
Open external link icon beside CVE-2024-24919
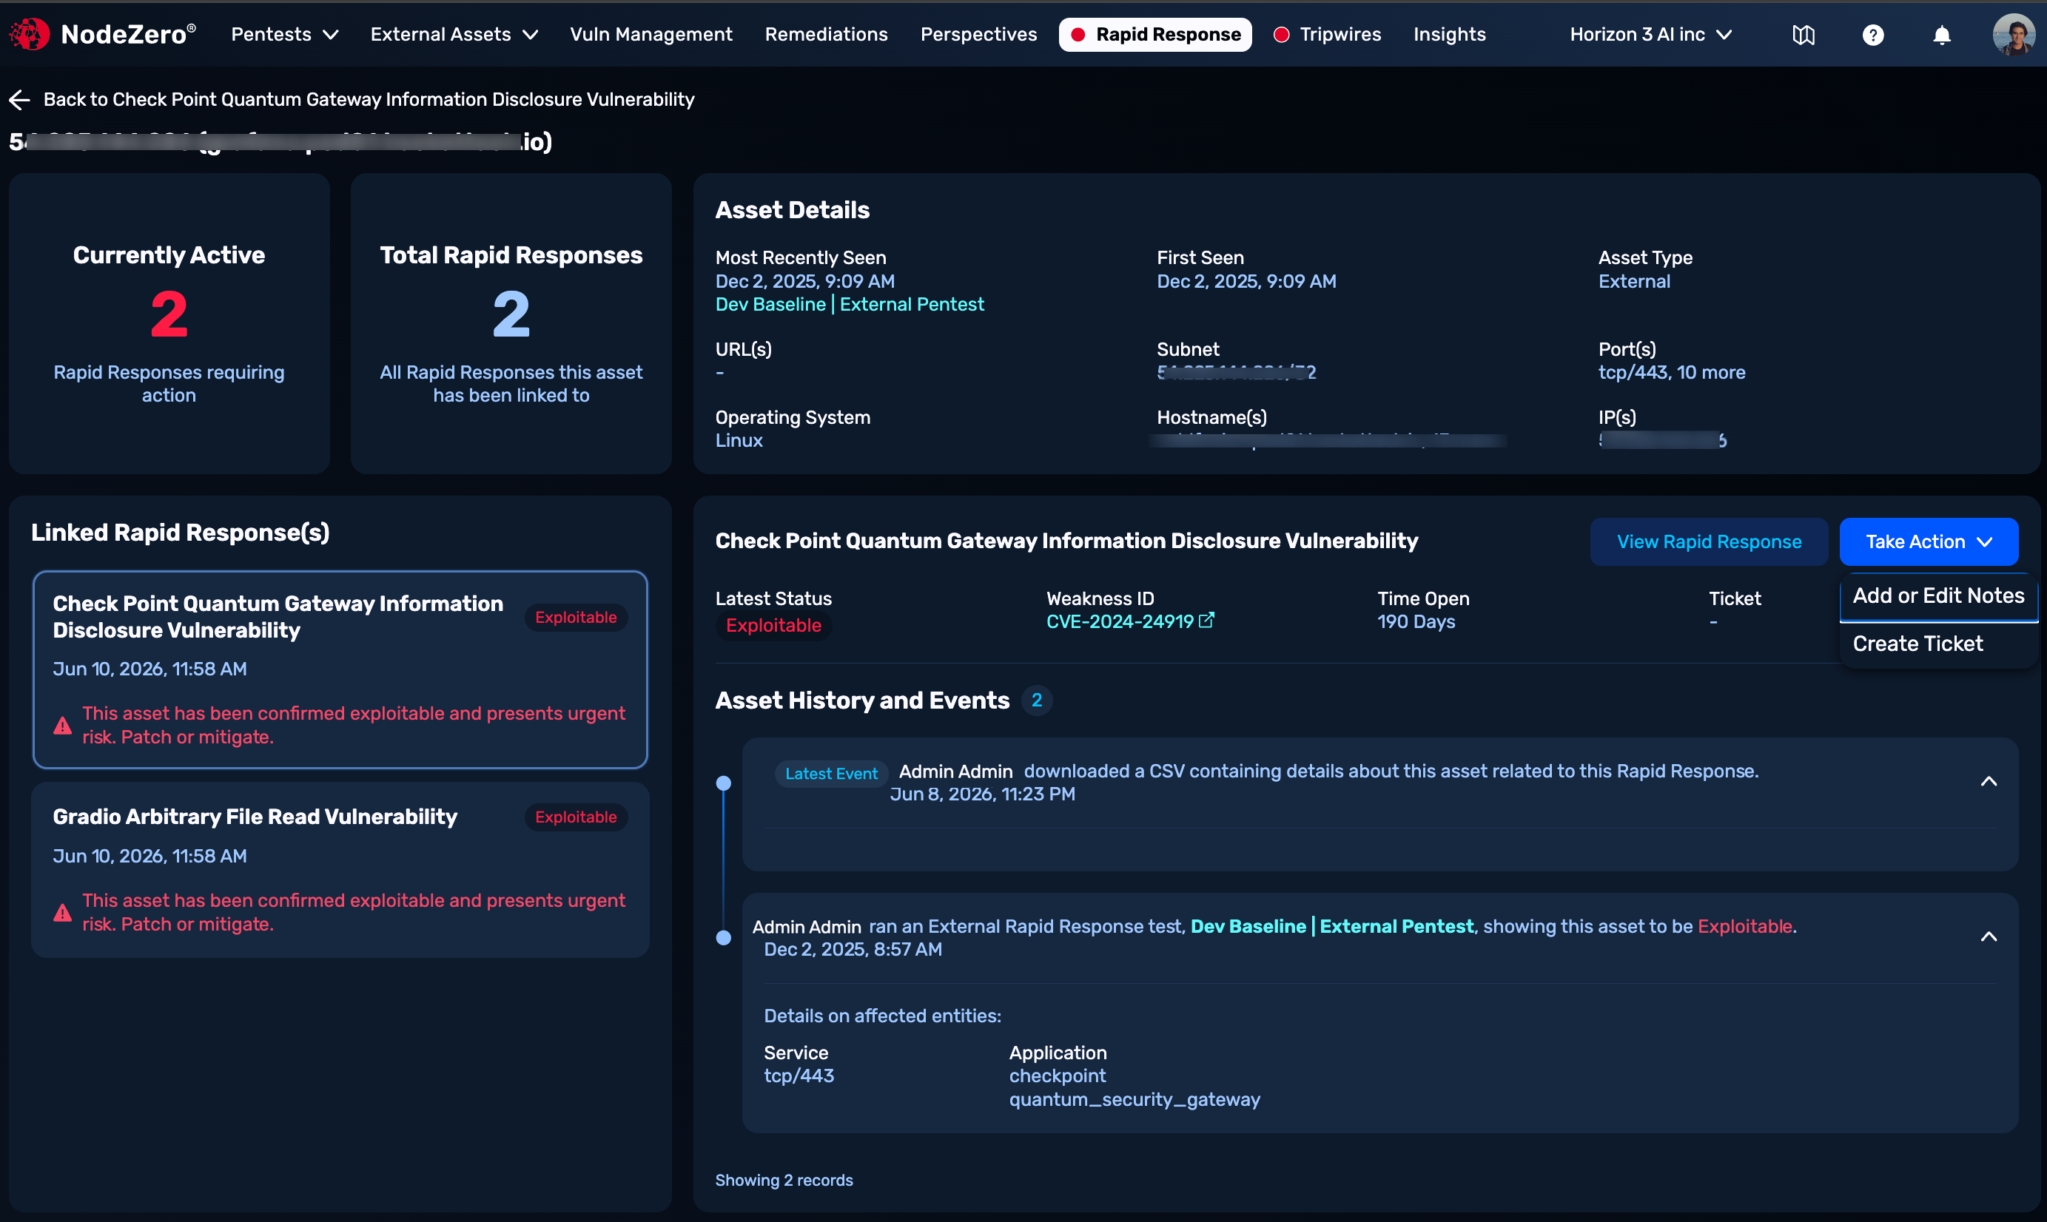1207,620
